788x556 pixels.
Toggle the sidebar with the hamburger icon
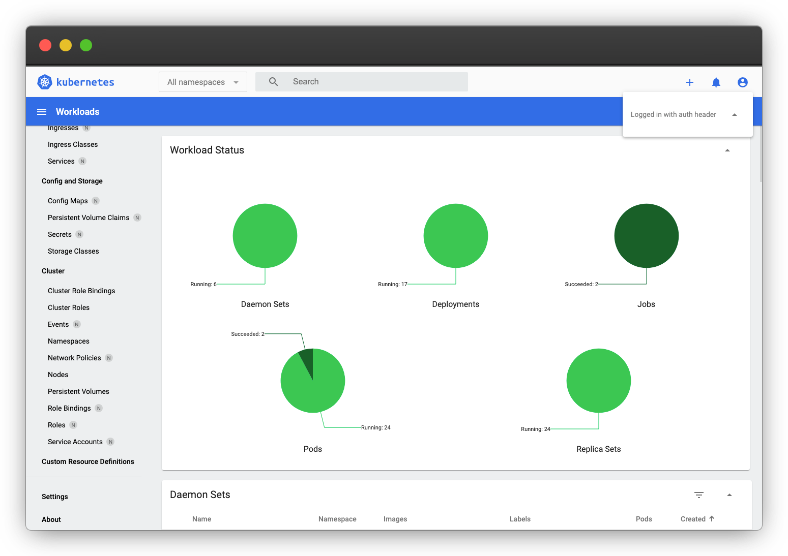[x=41, y=111]
